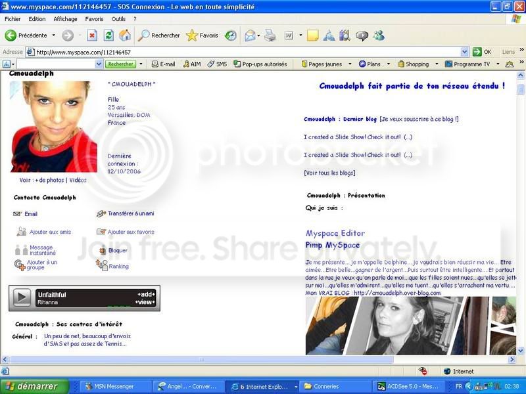Click the address bar URL field
The height and width of the screenshot is (394, 526).
[247, 52]
